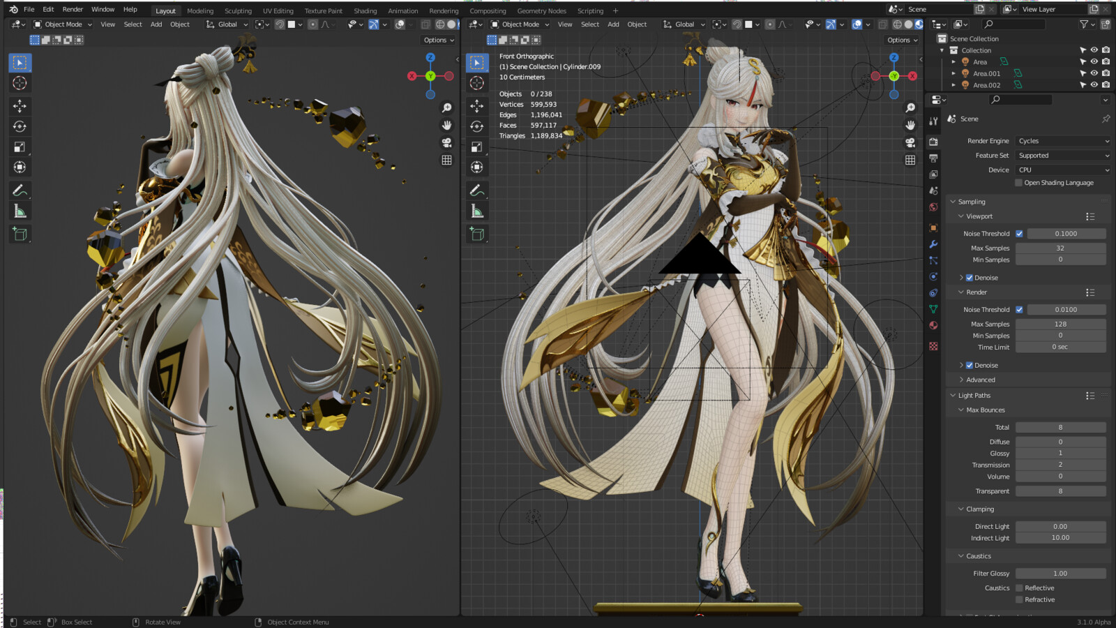Open the World properties tab
The height and width of the screenshot is (628, 1116).
click(933, 207)
